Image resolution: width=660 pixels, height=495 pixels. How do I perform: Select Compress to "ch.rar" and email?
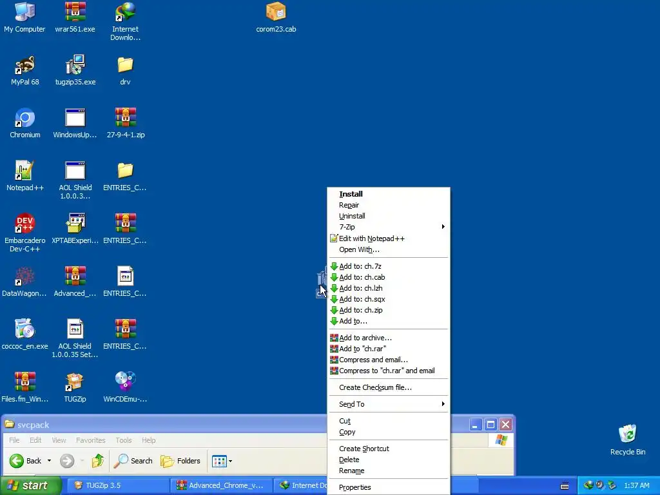click(389, 371)
